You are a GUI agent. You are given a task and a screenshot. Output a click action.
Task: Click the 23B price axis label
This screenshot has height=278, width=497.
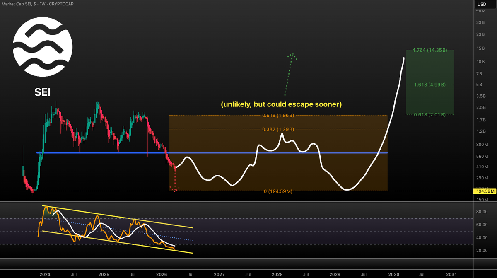(x=481, y=34)
